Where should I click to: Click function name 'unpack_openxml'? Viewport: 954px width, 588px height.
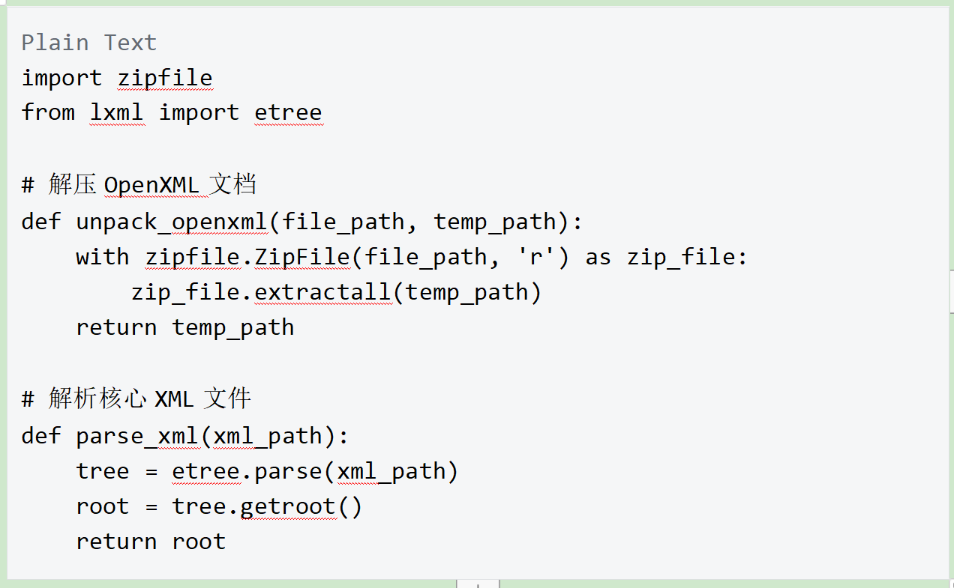click(x=172, y=222)
